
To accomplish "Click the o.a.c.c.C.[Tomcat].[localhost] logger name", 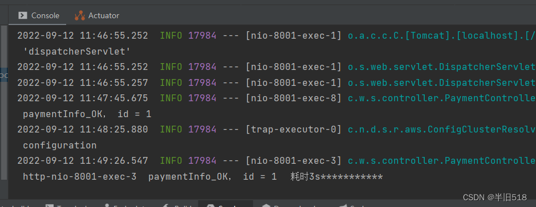I will pyautogui.click(x=442, y=35).
